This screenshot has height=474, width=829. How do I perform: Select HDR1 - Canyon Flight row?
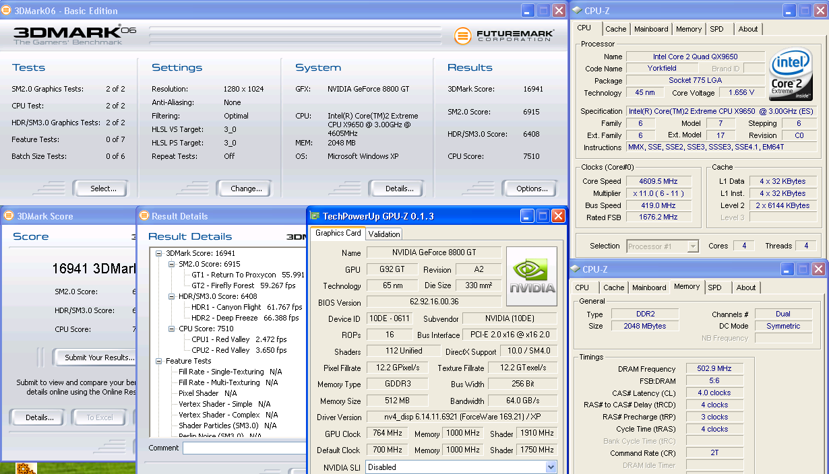coord(247,307)
